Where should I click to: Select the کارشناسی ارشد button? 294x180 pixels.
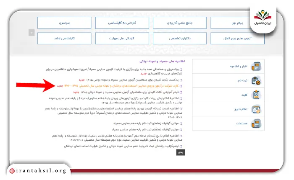tap(64, 39)
